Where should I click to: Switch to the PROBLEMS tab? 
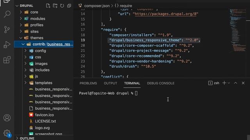88,83
